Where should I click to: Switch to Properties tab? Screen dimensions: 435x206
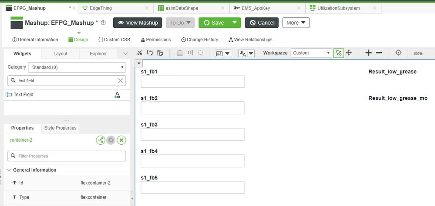(23, 128)
